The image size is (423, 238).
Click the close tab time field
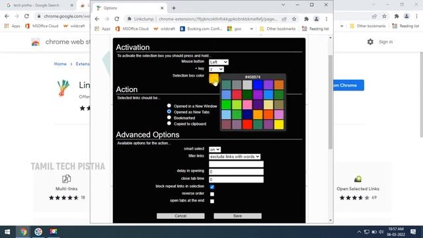tap(236, 179)
